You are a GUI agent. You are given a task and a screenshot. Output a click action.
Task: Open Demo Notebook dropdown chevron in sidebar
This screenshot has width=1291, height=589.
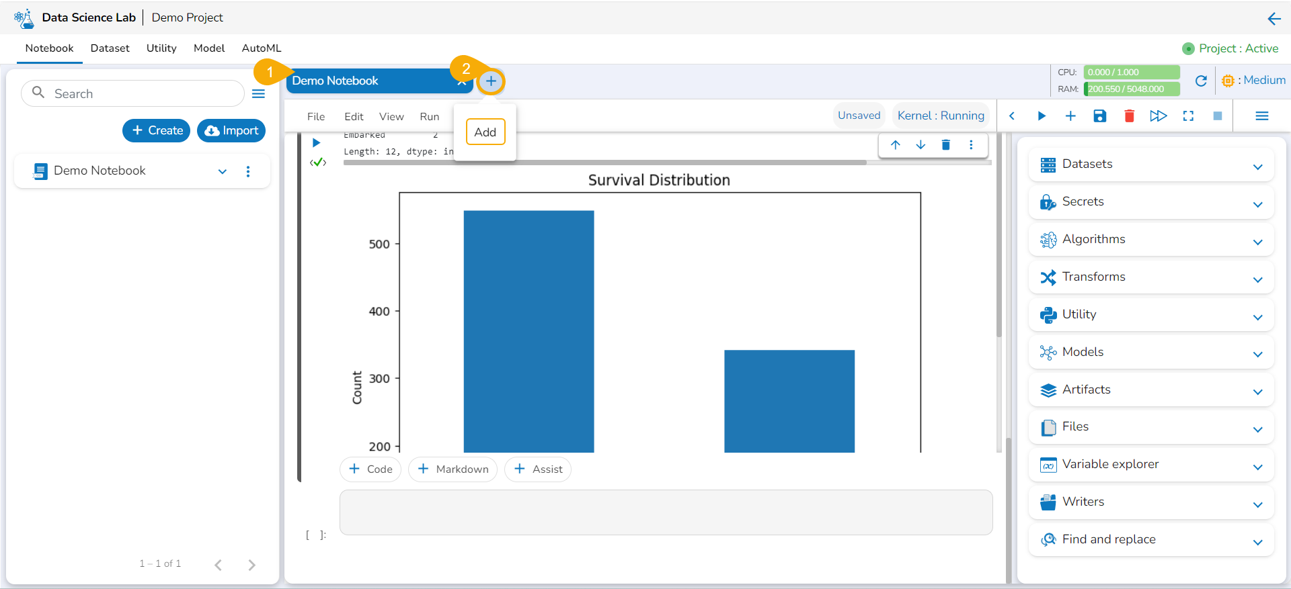[x=223, y=171]
